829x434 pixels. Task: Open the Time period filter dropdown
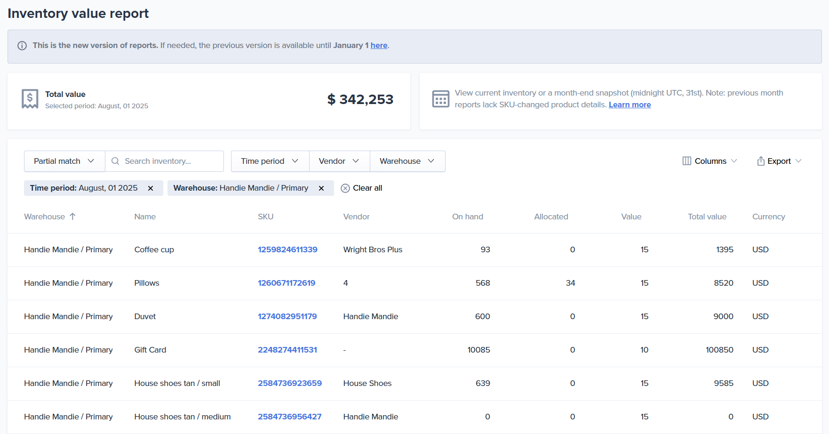pyautogui.click(x=270, y=161)
